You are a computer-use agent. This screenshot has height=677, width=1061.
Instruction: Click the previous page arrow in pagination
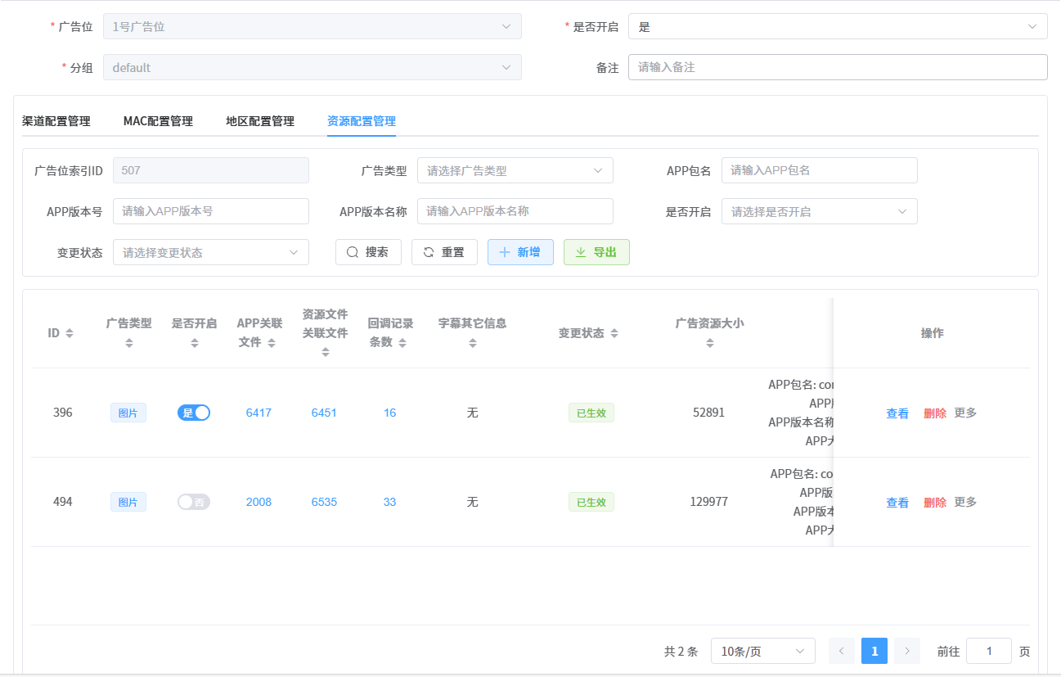coord(842,651)
